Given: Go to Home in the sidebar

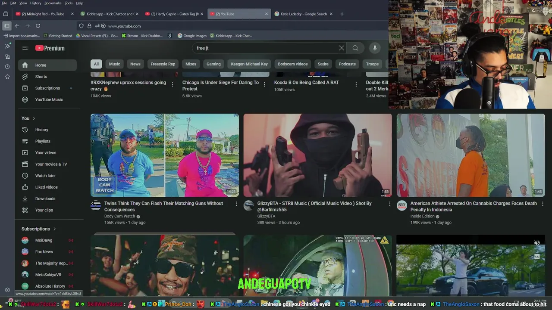Looking at the screenshot, I should 47,65.
